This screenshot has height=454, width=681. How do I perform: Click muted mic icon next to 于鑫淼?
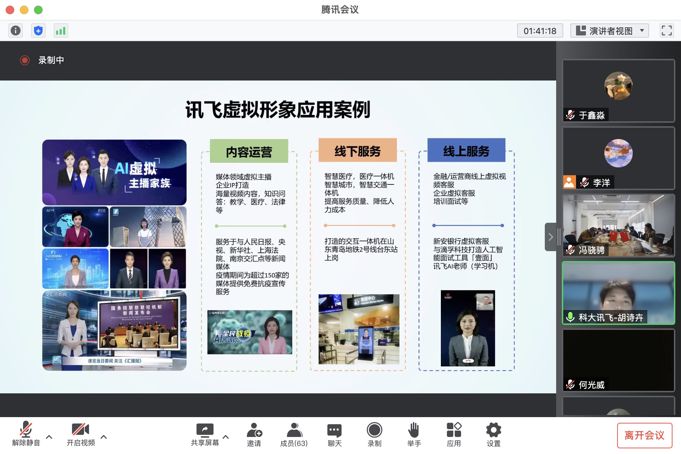(x=570, y=115)
